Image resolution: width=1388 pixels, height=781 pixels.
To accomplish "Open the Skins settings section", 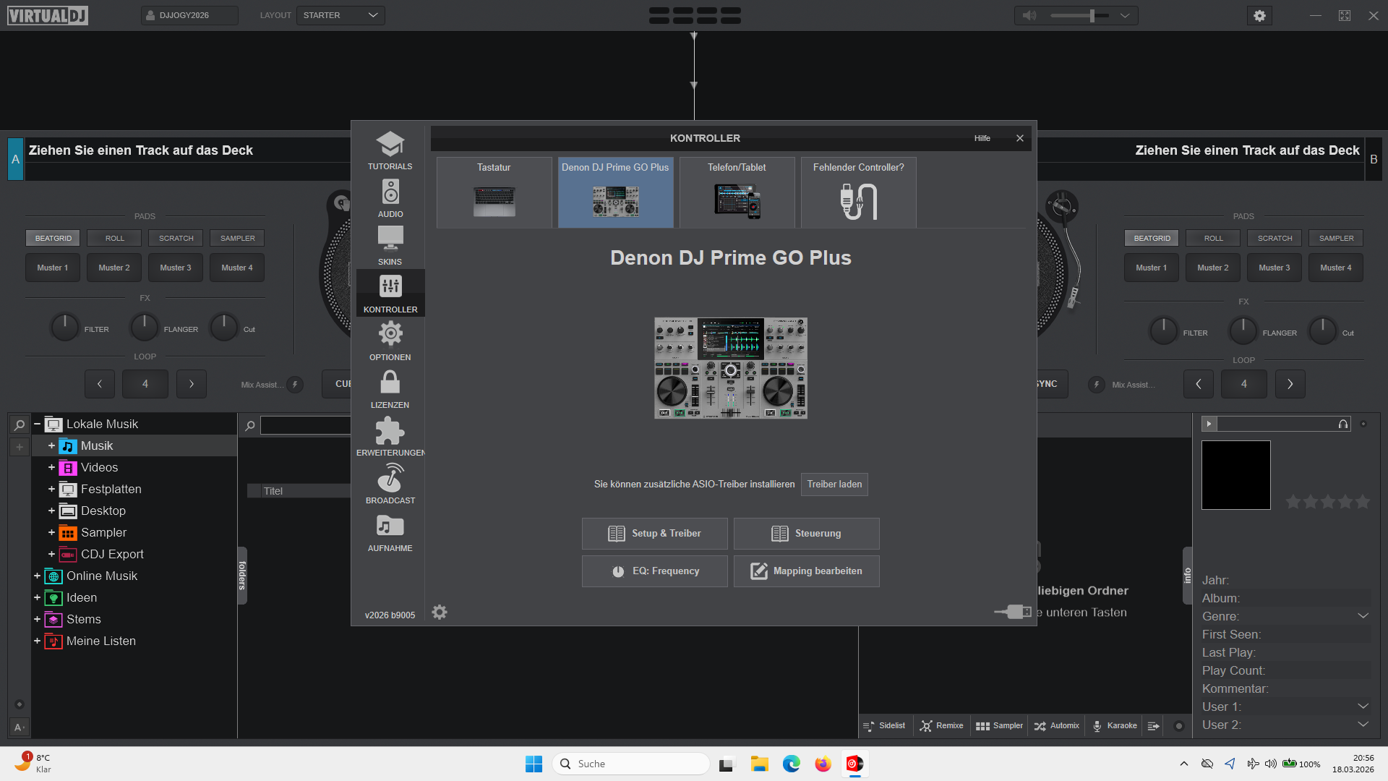I will [390, 246].
